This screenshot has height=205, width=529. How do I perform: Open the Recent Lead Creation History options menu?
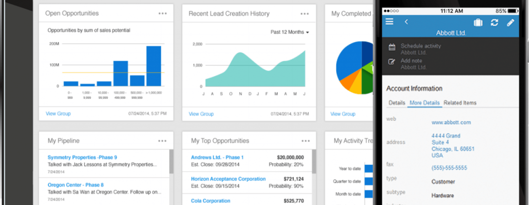pos(305,14)
